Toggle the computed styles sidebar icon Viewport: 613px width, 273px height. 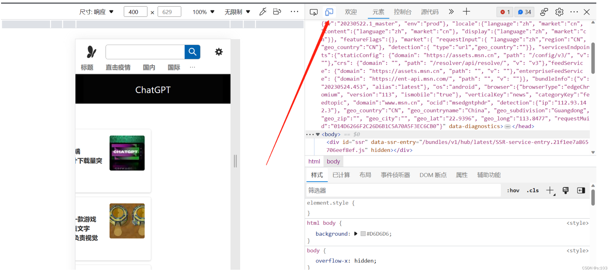(581, 190)
